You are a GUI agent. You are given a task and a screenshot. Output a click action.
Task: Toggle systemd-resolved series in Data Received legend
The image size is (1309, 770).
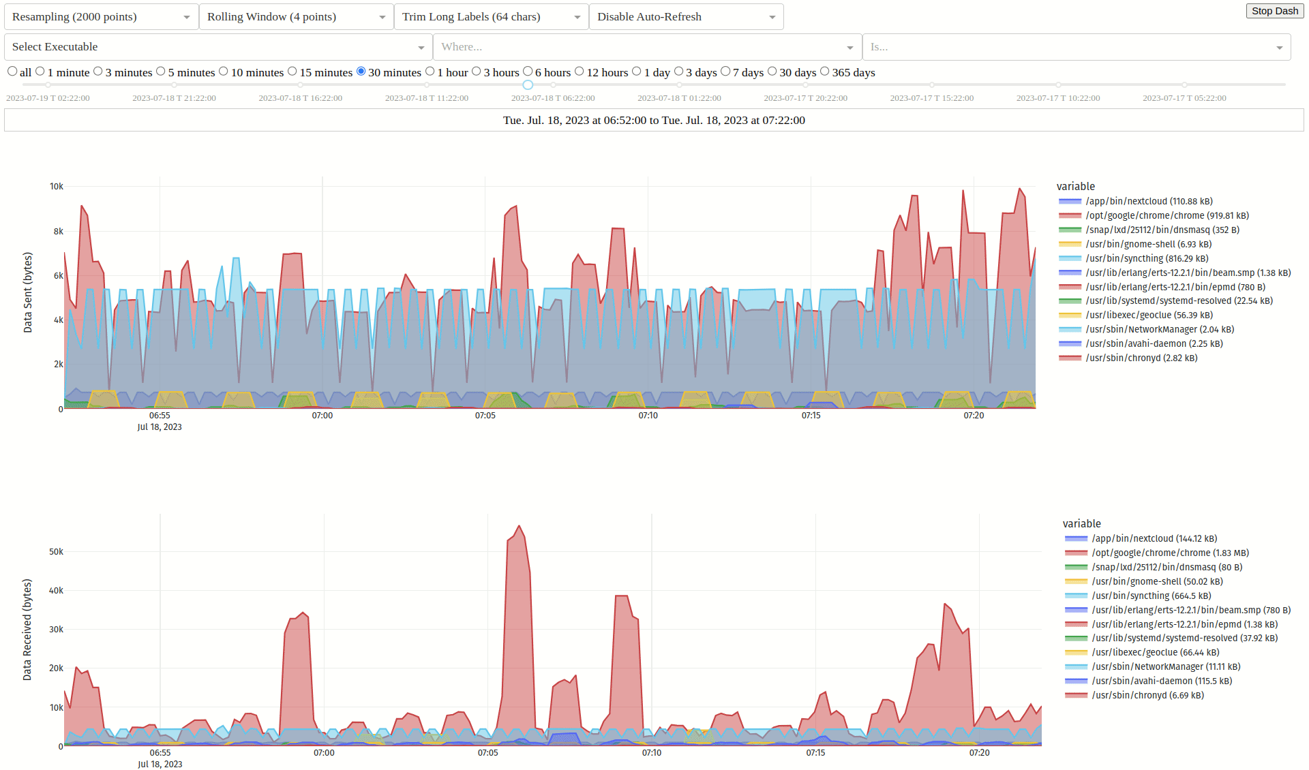tap(1184, 638)
